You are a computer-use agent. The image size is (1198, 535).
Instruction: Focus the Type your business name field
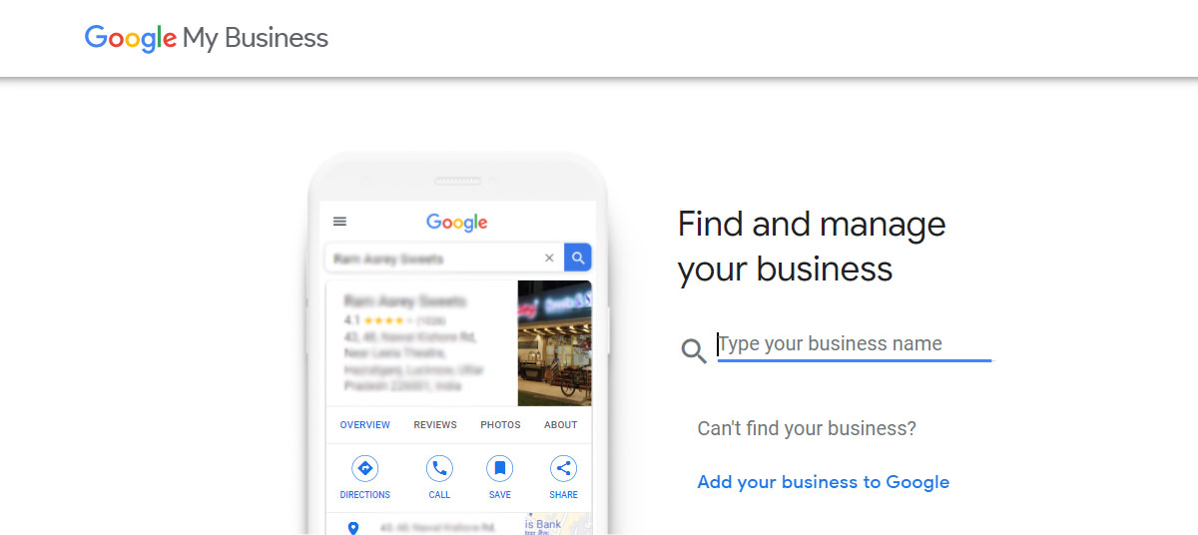(x=855, y=344)
